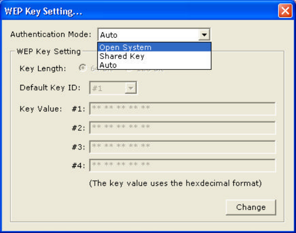The height and width of the screenshot is (233, 296).
Task: Click into the Key Value #3 field
Action: 183,147
